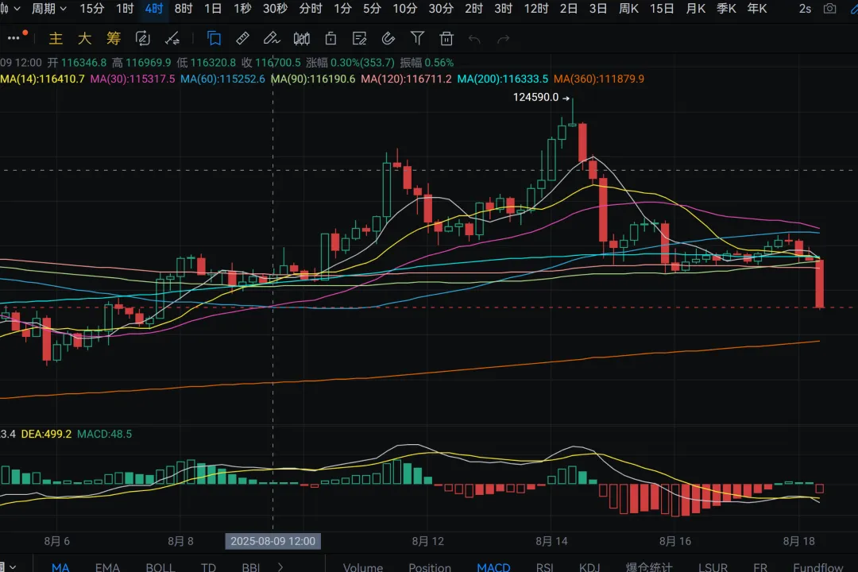Switch to the 1日 timeframe

pyautogui.click(x=213, y=9)
